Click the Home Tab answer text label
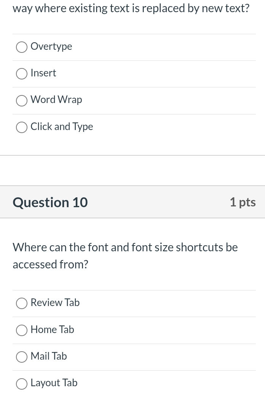The image size is (265, 406). (52, 330)
